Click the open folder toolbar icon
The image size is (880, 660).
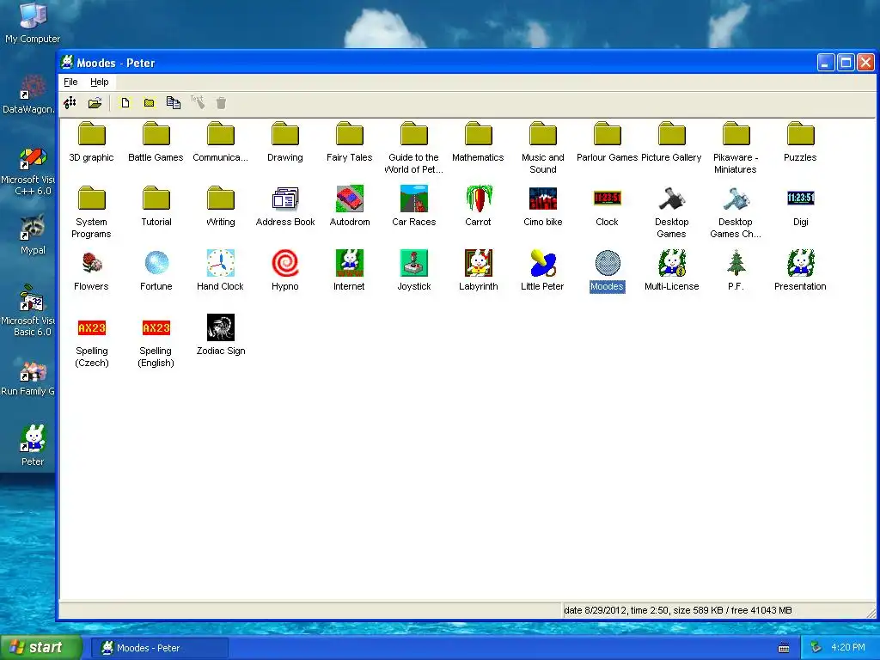[x=95, y=103]
